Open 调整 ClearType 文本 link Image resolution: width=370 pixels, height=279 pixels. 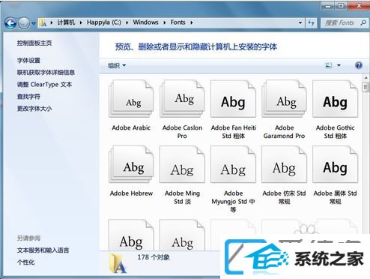tap(44, 85)
